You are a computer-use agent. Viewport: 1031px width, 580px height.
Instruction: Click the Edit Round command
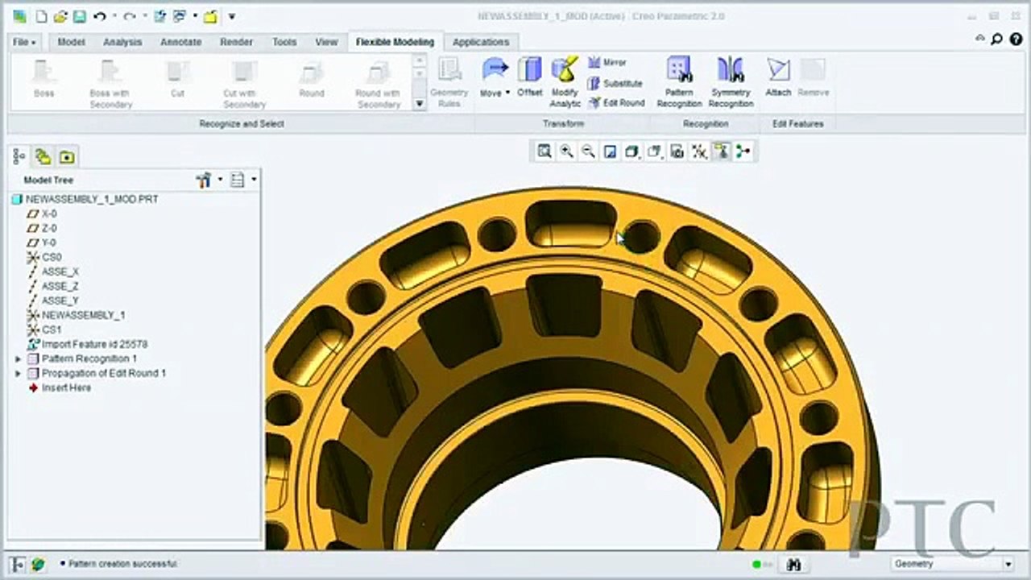[x=616, y=103]
